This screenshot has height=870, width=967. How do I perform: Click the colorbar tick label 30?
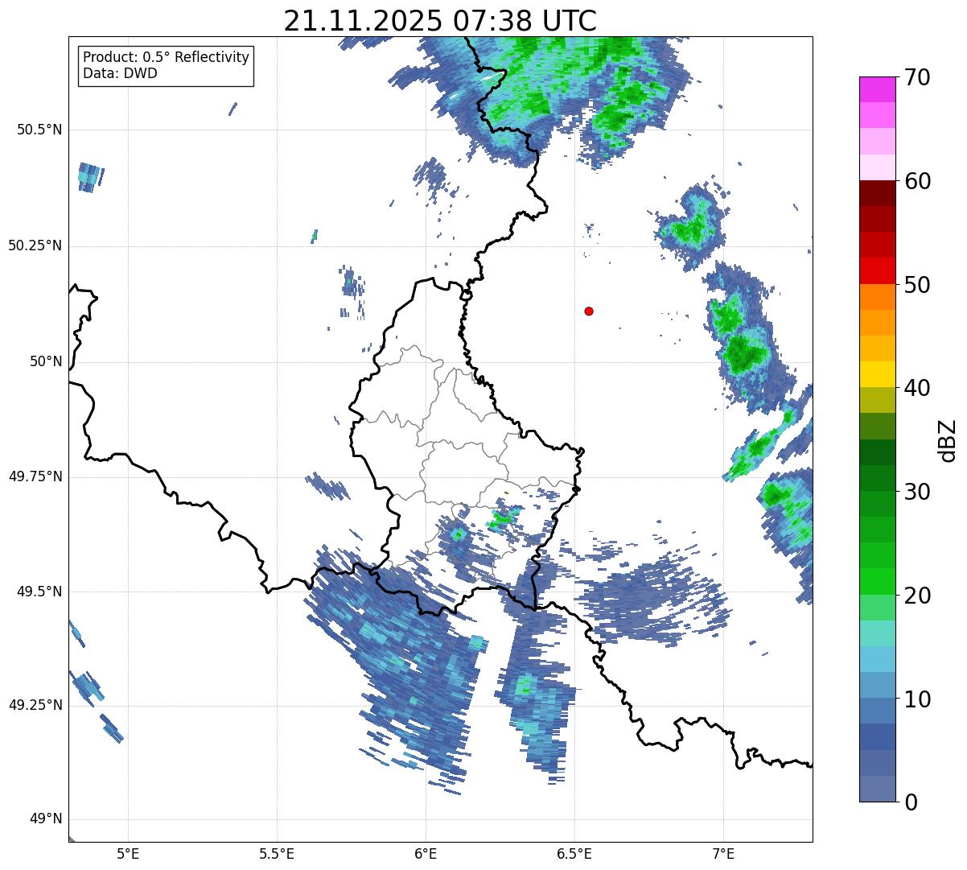[917, 492]
